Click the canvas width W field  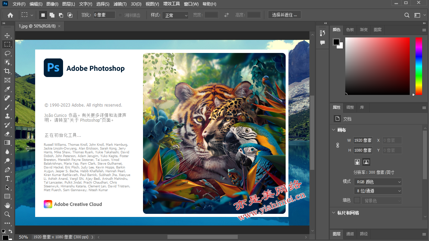(x=363, y=140)
